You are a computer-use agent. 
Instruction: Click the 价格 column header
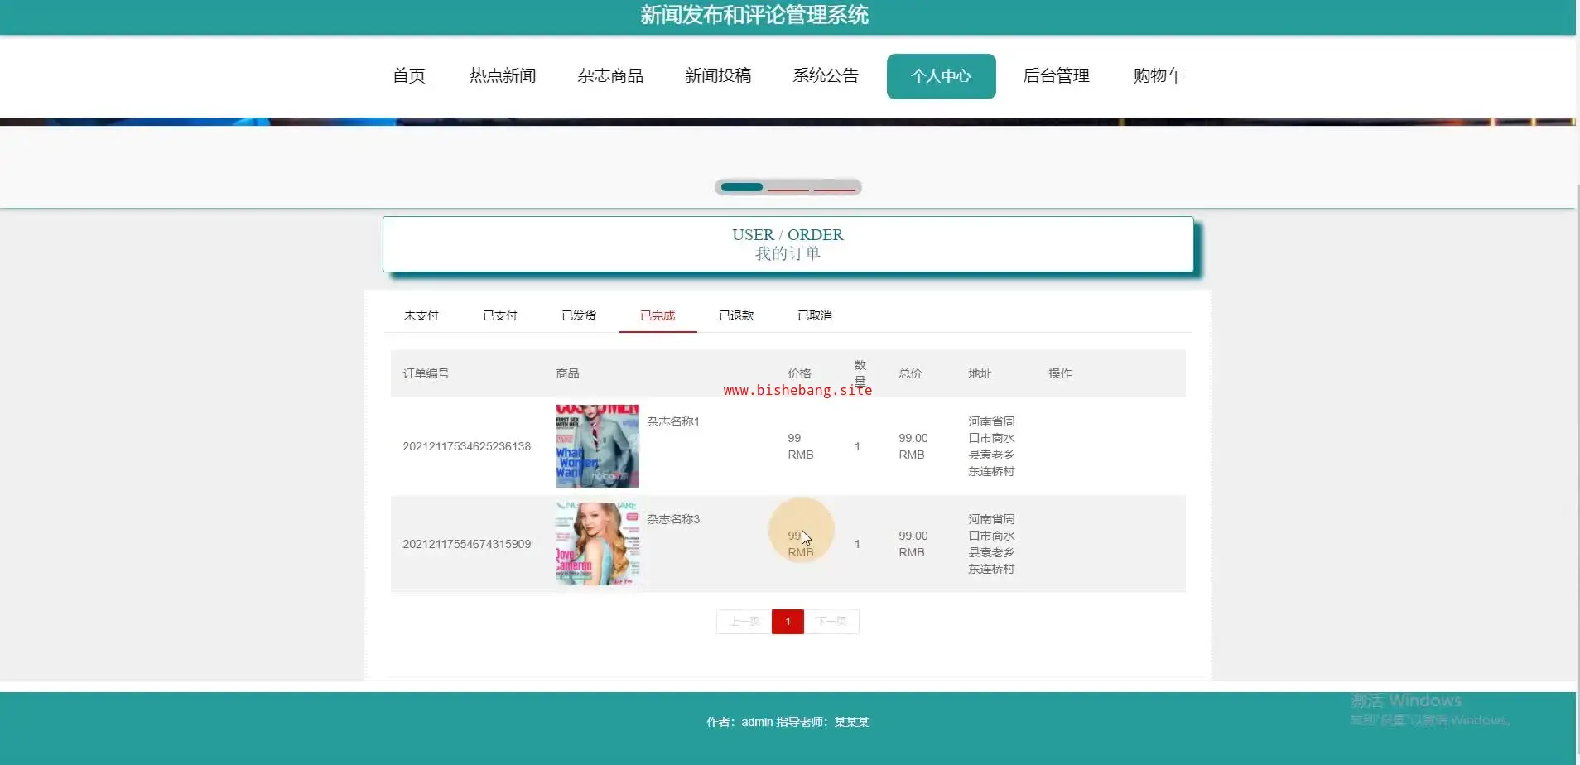pyautogui.click(x=799, y=373)
